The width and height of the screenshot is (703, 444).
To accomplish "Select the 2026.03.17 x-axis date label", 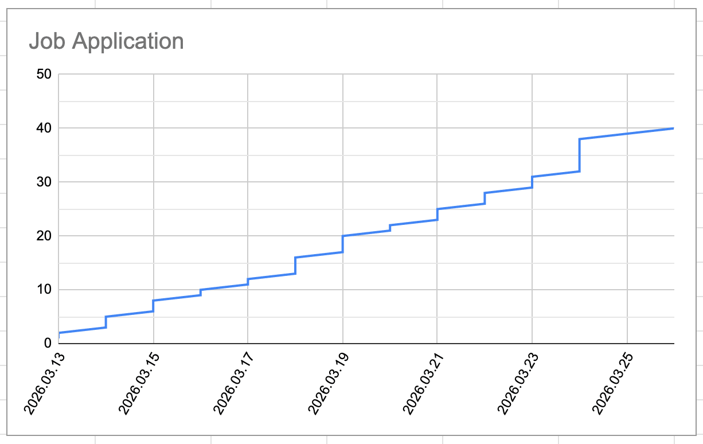I will click(234, 383).
